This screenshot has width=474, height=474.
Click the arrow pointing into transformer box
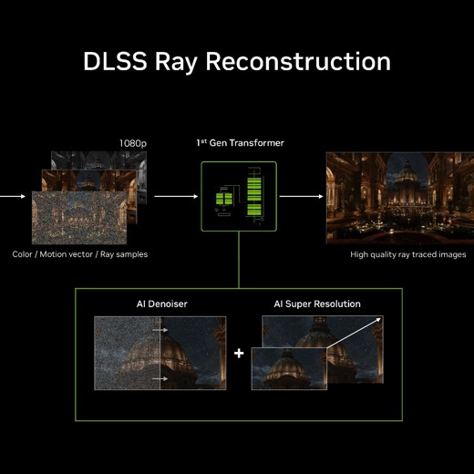(176, 196)
